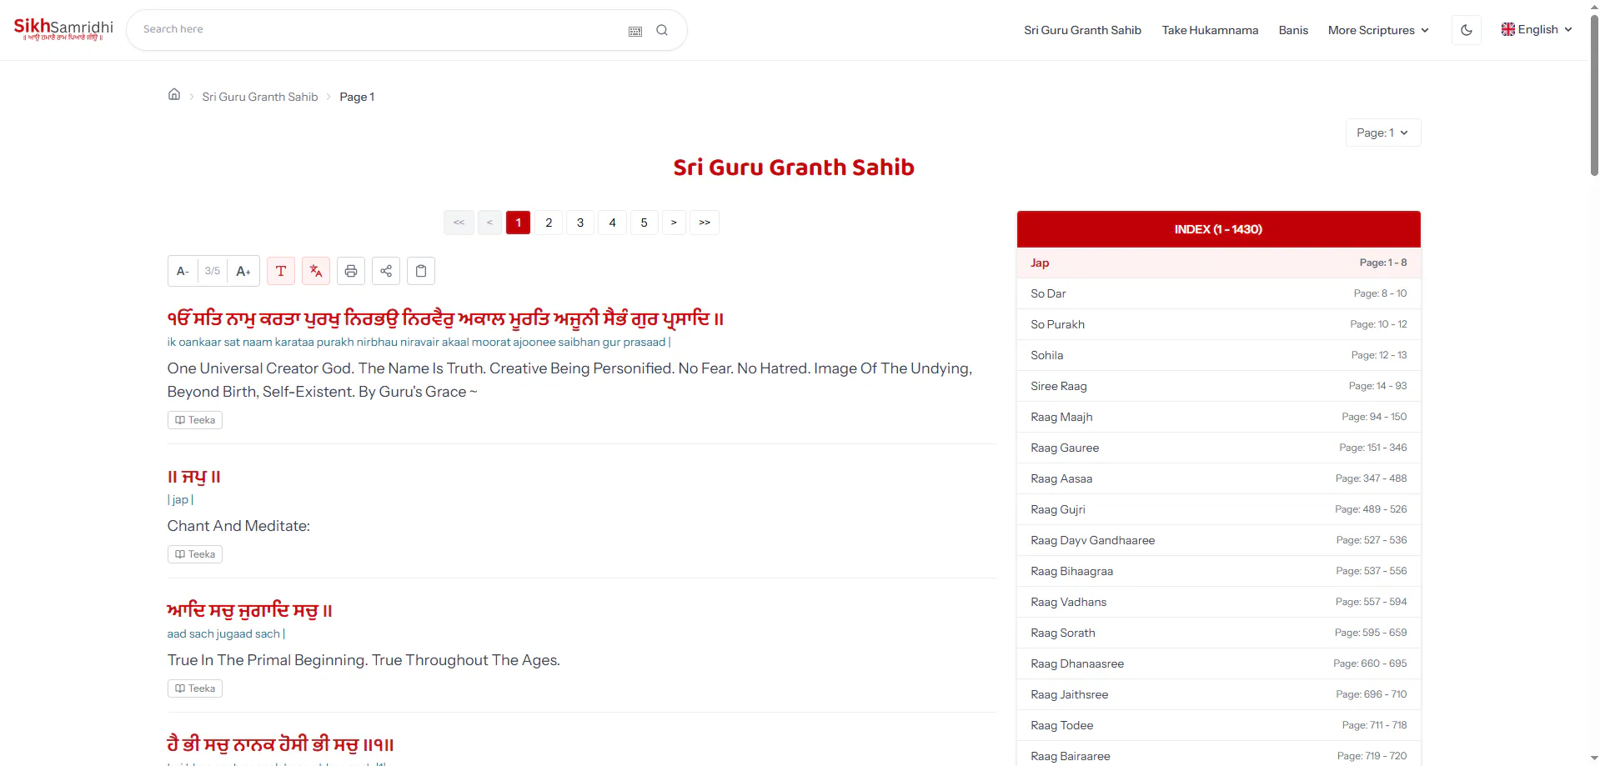Click Sri Guru Granth Sahib breadcrumb link
1600x766 pixels.
tap(260, 97)
